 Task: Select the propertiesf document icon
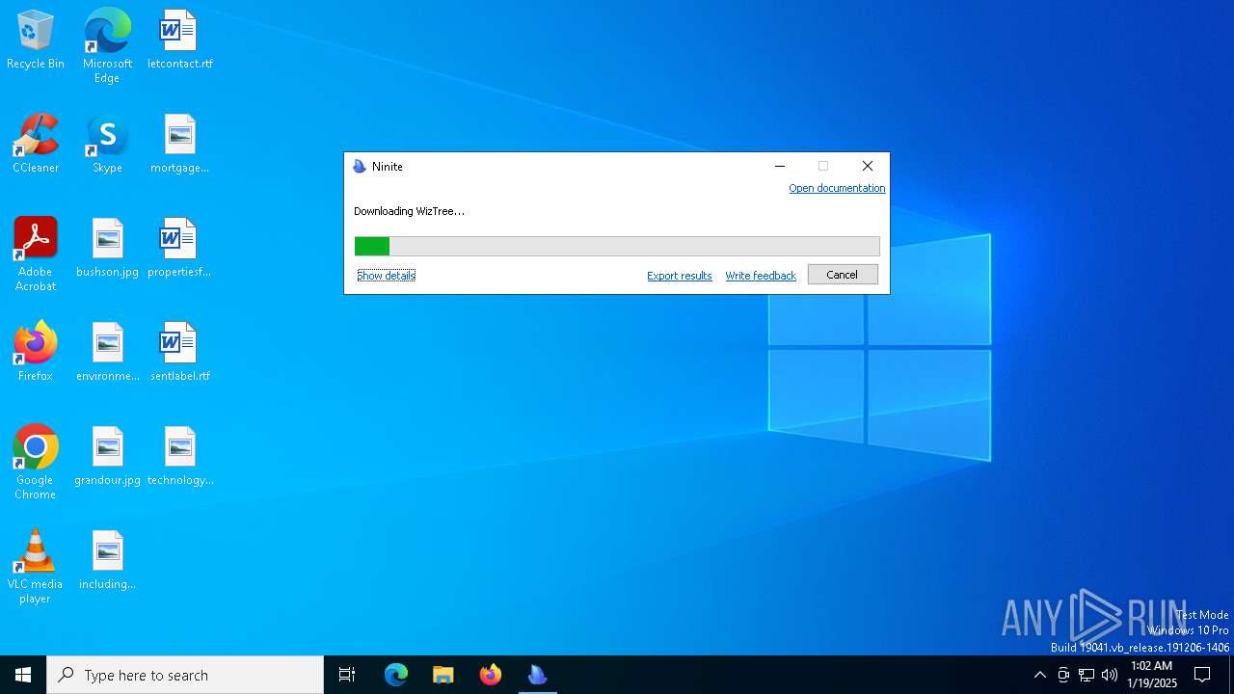(x=179, y=249)
